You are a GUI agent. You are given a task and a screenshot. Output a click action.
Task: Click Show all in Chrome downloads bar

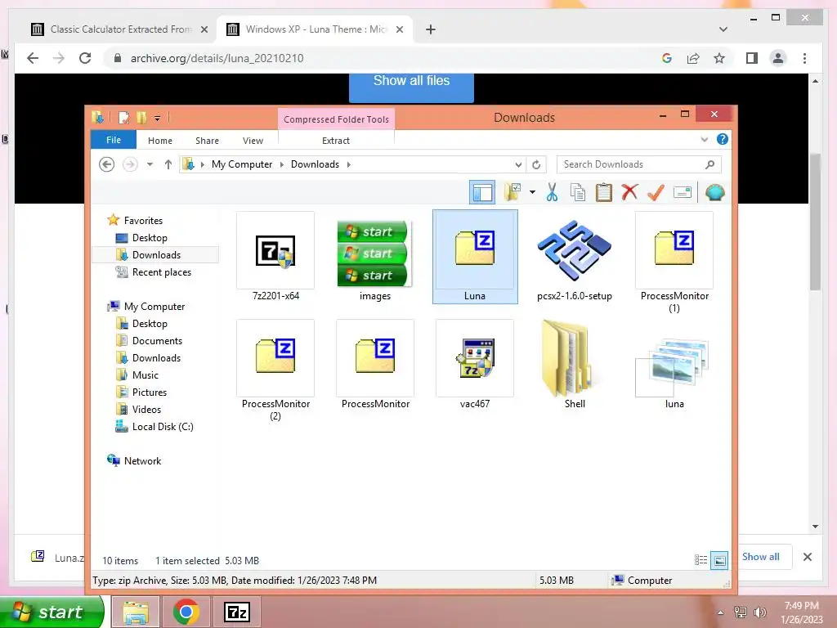point(761,556)
